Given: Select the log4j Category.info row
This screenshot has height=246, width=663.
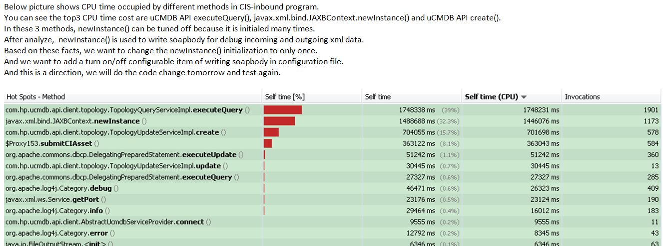Looking at the screenshot, I should (57, 211).
